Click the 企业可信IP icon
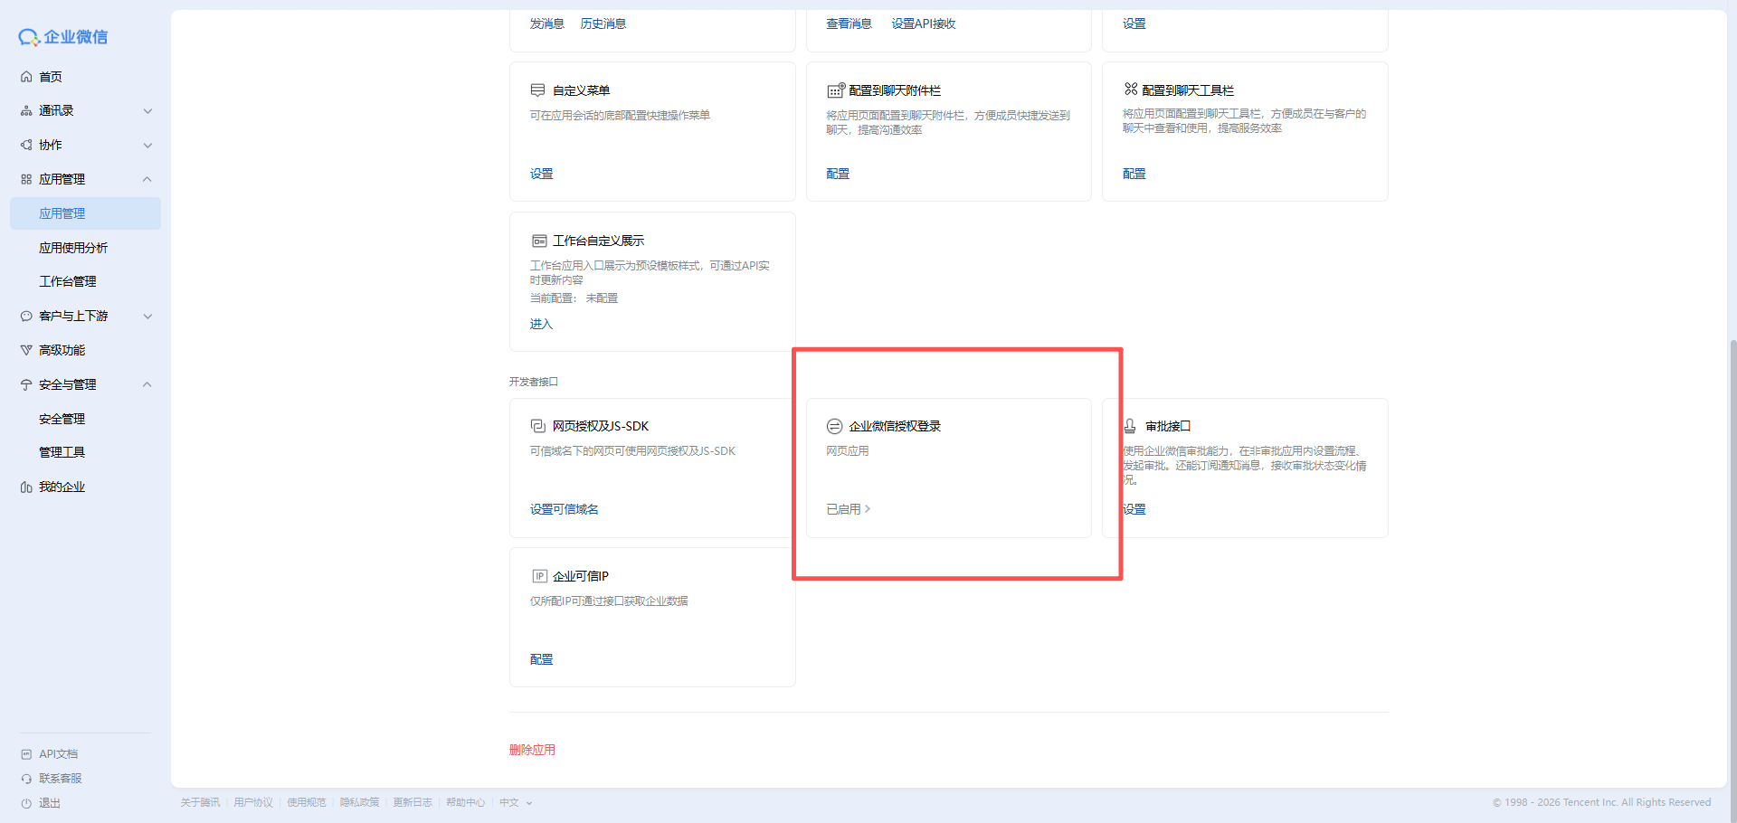1737x823 pixels. click(539, 576)
